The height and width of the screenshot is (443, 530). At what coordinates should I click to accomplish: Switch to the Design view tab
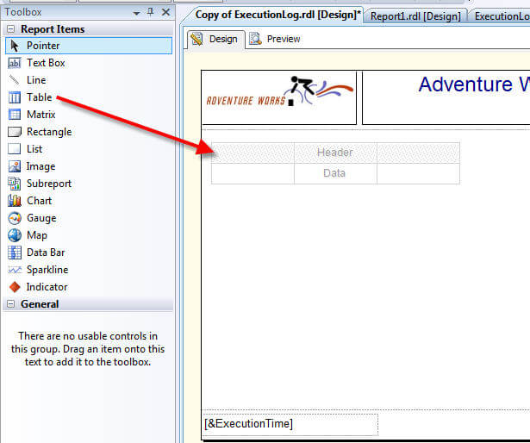[215, 40]
